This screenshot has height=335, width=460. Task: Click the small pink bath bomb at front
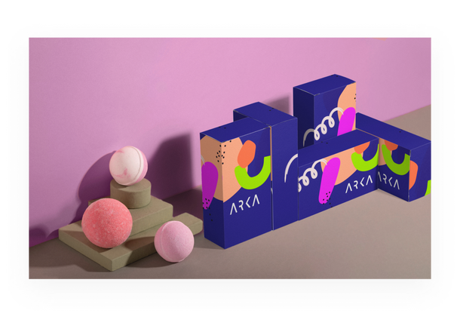pos(174,241)
